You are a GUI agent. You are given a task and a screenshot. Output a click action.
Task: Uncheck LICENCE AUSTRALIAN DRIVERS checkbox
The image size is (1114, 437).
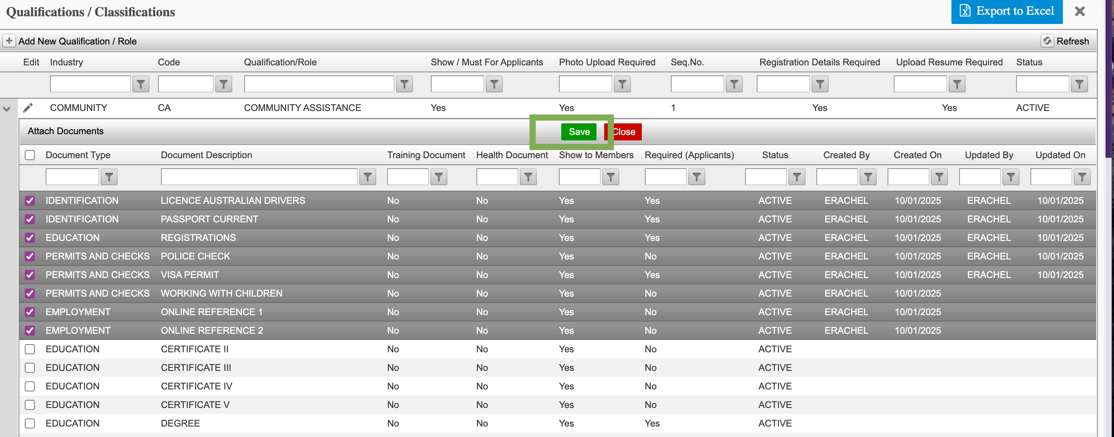(30, 201)
